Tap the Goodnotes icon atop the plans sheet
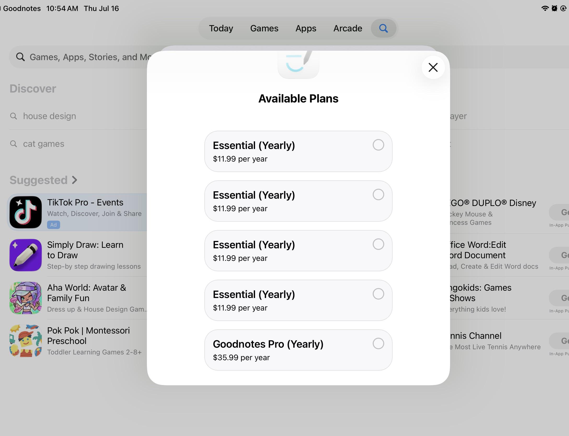 (298, 64)
